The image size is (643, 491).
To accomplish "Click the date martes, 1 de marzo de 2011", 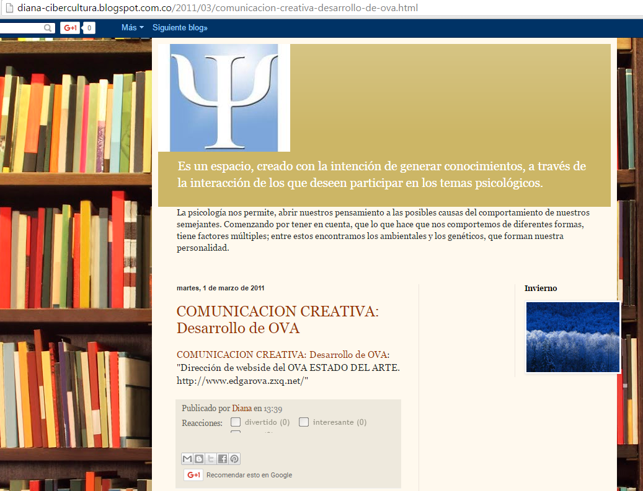I will 221,289.
